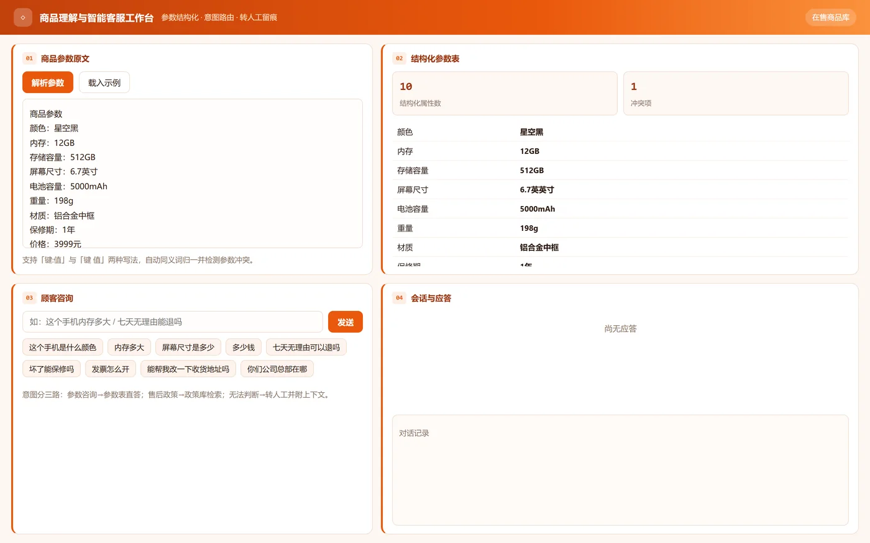
Task: Click the 重量 attribute name in table
Action: tap(405, 228)
